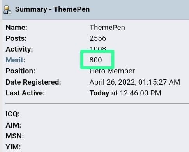This screenshot has height=152, width=189.
Task: Click the AIM field label
Action: click(13, 125)
